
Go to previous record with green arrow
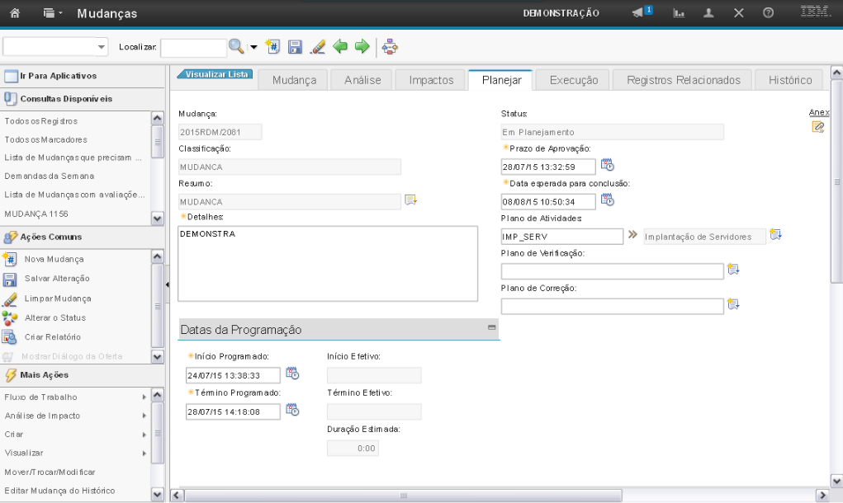(x=340, y=47)
